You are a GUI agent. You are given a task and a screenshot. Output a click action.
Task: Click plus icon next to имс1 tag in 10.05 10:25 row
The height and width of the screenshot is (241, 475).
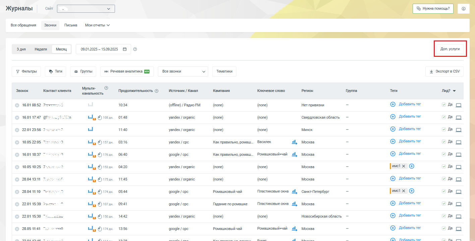412,166
